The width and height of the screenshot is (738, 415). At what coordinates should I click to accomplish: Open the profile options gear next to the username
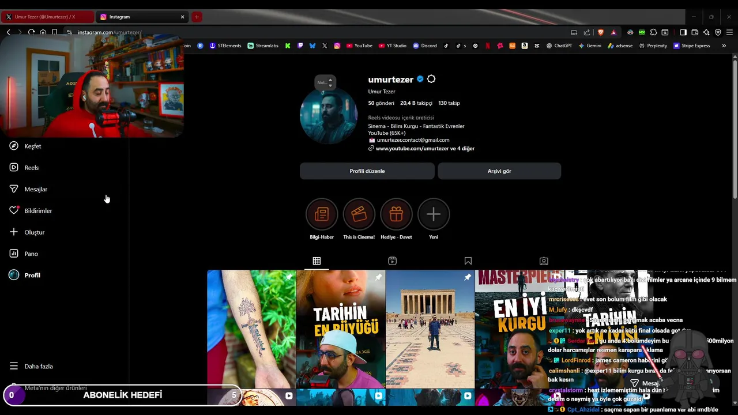pos(431,79)
